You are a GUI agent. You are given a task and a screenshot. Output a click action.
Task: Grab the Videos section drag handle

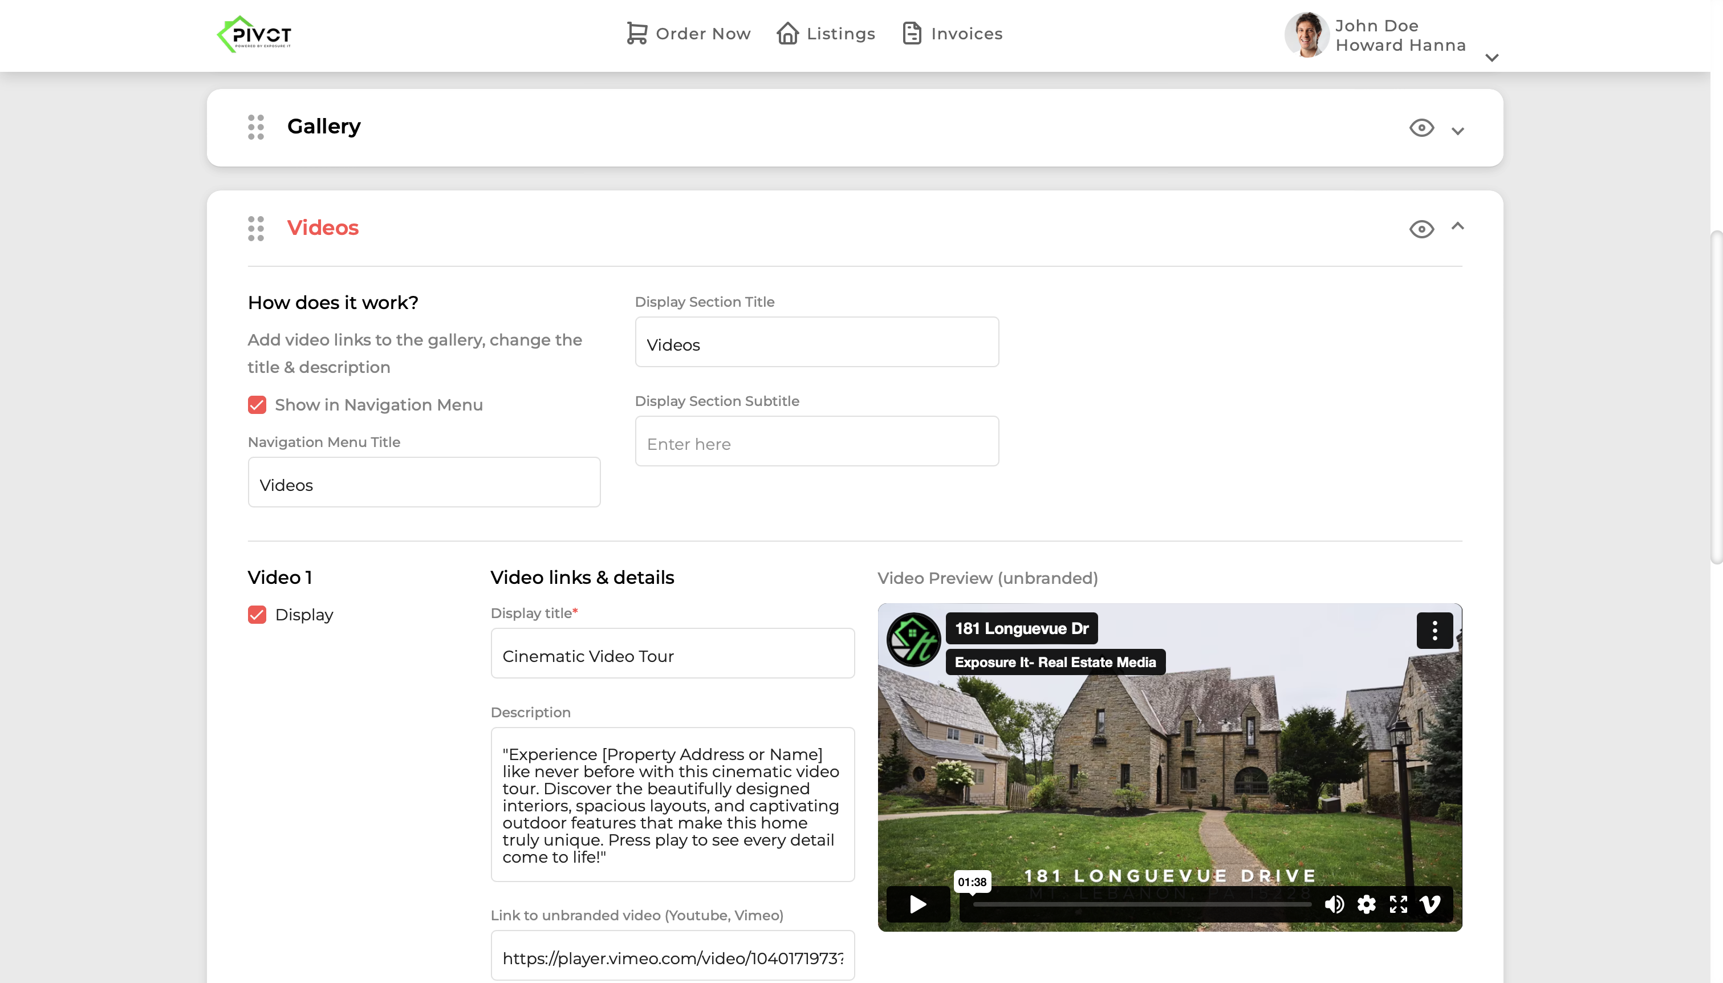(x=256, y=229)
